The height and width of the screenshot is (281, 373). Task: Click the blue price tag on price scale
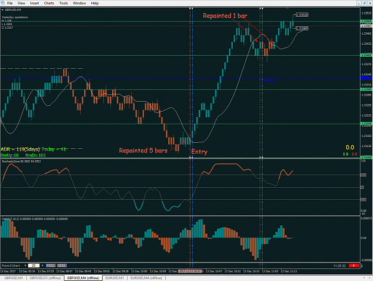(366, 78)
